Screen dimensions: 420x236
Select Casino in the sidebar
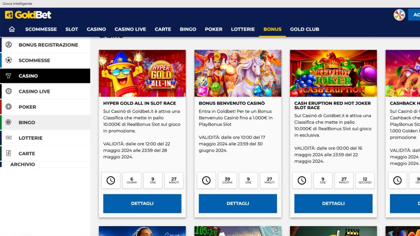pyautogui.click(x=45, y=76)
